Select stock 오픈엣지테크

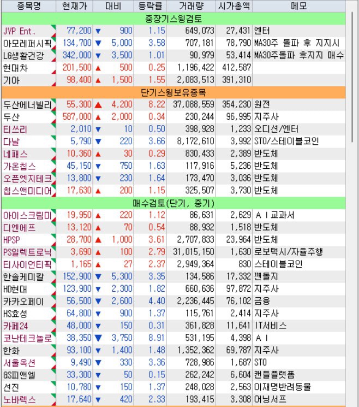(x=28, y=179)
